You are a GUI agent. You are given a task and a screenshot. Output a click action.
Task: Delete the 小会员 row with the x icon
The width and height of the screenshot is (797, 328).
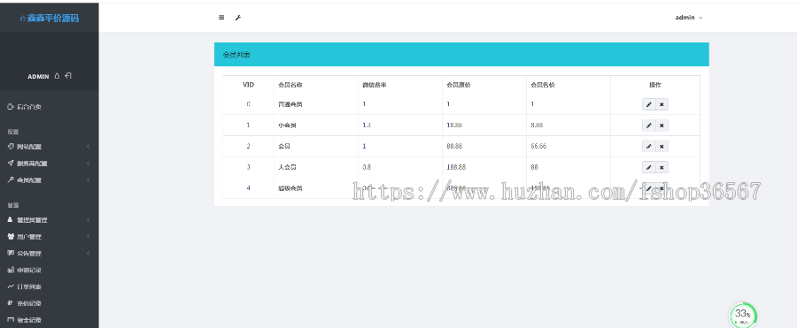[662, 126]
